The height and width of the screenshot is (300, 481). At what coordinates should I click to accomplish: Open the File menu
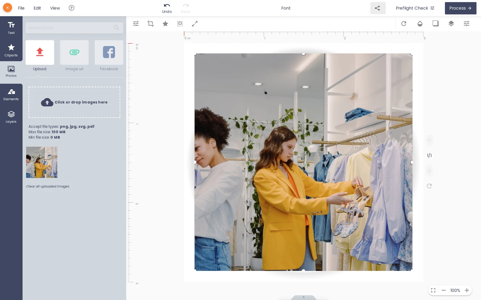21,8
